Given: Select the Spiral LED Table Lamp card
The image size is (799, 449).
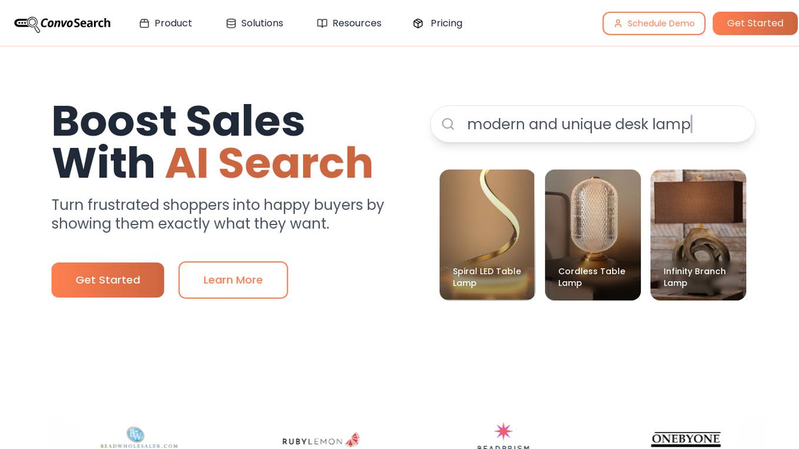Looking at the screenshot, I should tap(487, 235).
